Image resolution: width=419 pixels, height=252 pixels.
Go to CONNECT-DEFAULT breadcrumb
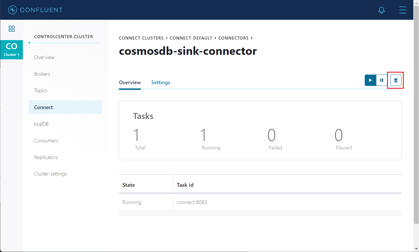pyautogui.click(x=191, y=38)
